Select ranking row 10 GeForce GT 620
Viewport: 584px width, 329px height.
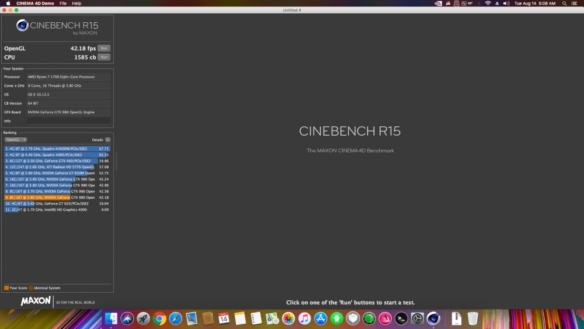[x=57, y=203]
